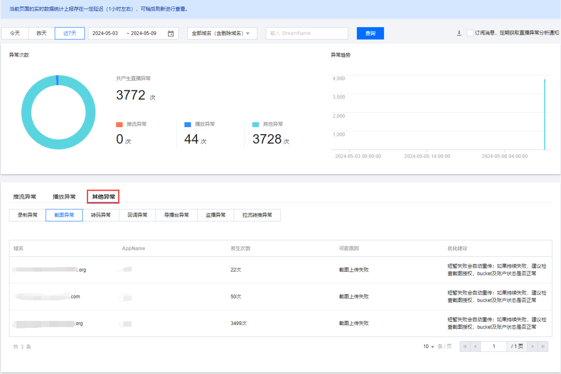
Task: Select the 回调异常 sub-tab
Action: click(x=138, y=215)
